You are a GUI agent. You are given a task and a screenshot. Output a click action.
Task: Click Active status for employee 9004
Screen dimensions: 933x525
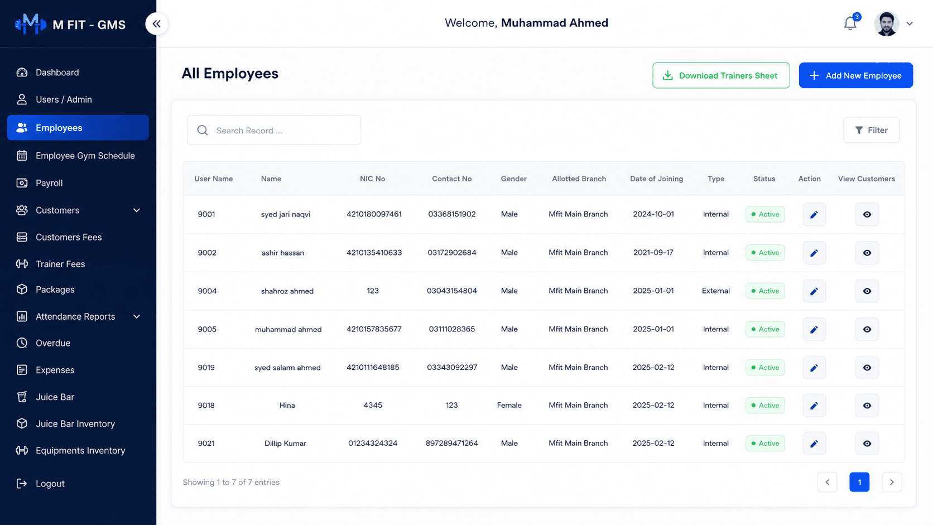coord(765,291)
